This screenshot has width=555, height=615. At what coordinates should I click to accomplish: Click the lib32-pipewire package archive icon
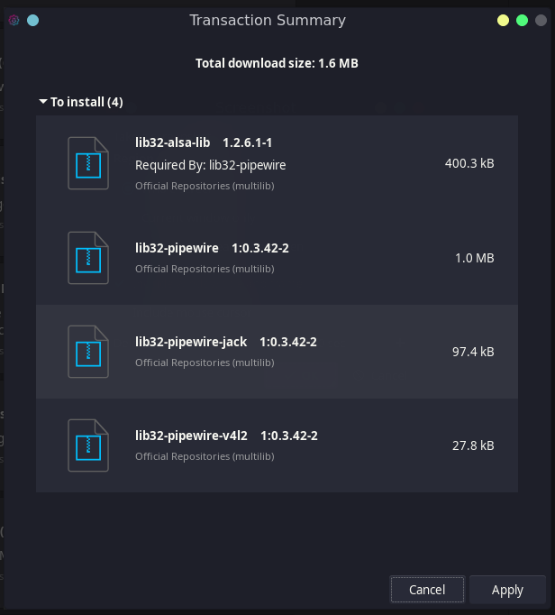click(x=88, y=258)
